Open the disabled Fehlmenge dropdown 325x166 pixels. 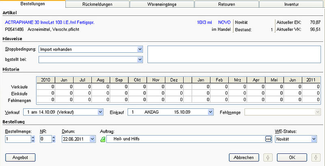[318, 112]
